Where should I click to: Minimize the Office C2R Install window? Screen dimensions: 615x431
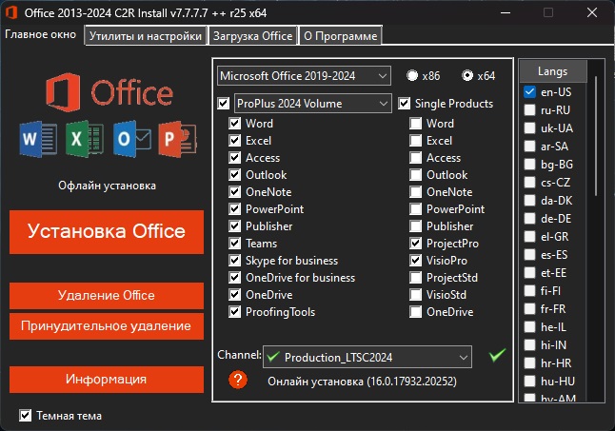(506, 12)
